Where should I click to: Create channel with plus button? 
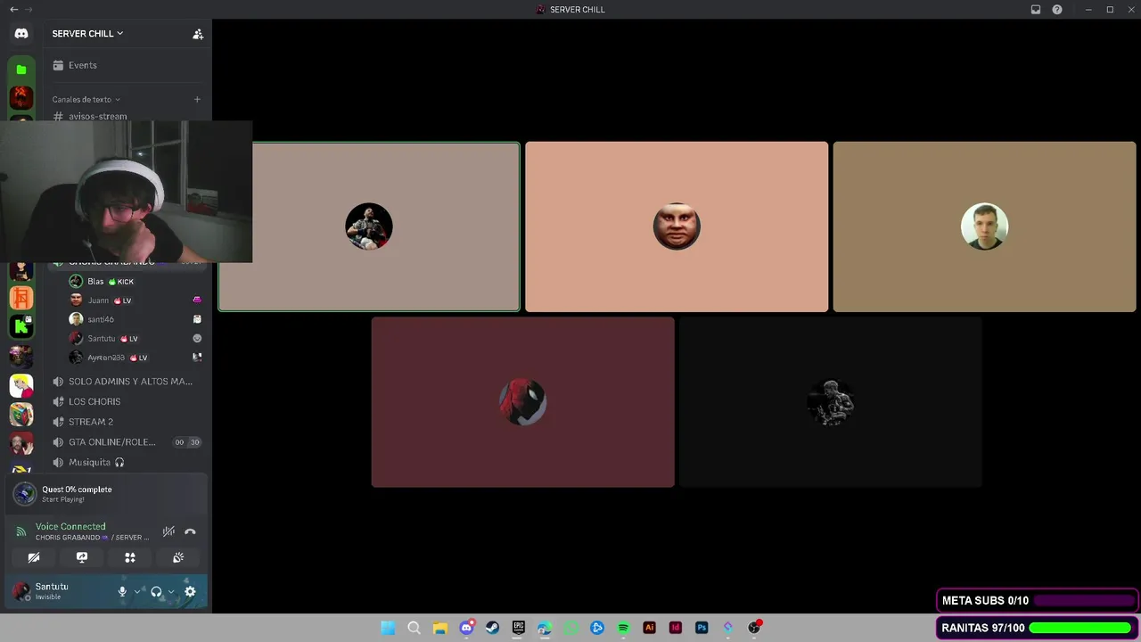tap(197, 99)
